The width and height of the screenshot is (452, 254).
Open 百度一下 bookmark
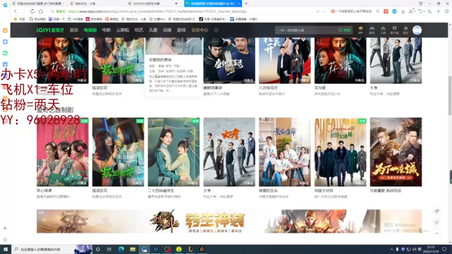tap(56, 19)
